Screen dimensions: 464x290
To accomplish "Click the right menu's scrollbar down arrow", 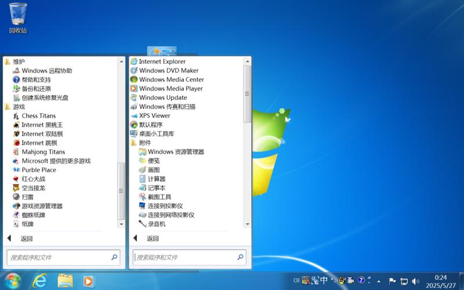I will pos(247,224).
